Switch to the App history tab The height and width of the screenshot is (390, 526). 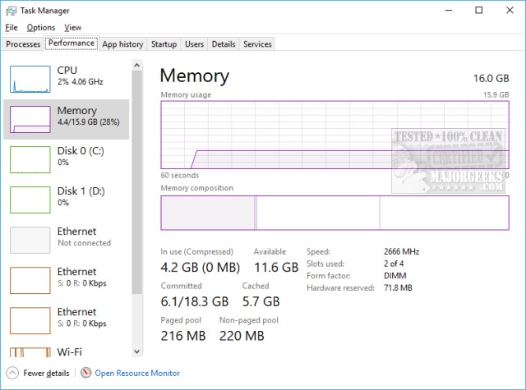(x=122, y=44)
